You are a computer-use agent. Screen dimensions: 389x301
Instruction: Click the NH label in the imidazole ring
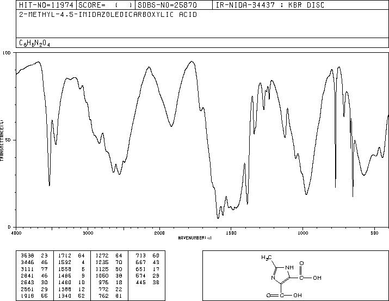pyautogui.click(x=289, y=267)
